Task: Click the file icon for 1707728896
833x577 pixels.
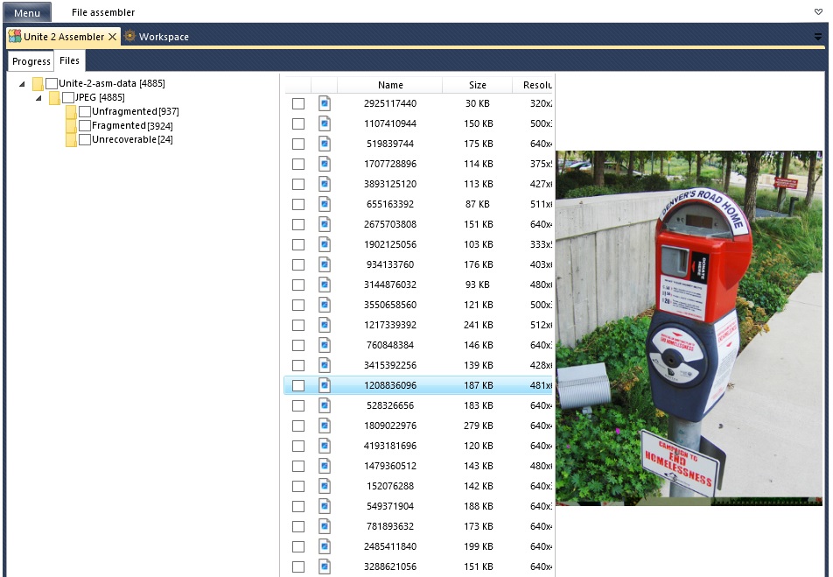Action: click(x=325, y=164)
